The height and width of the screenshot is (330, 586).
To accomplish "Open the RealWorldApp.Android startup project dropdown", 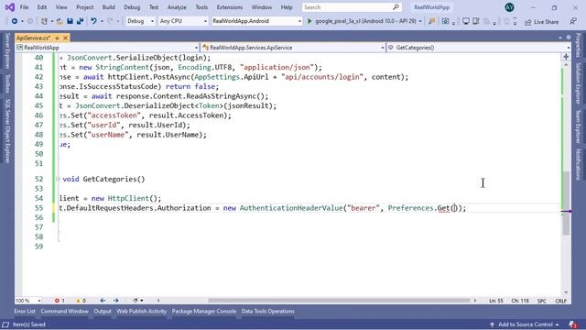I will click(x=256, y=21).
